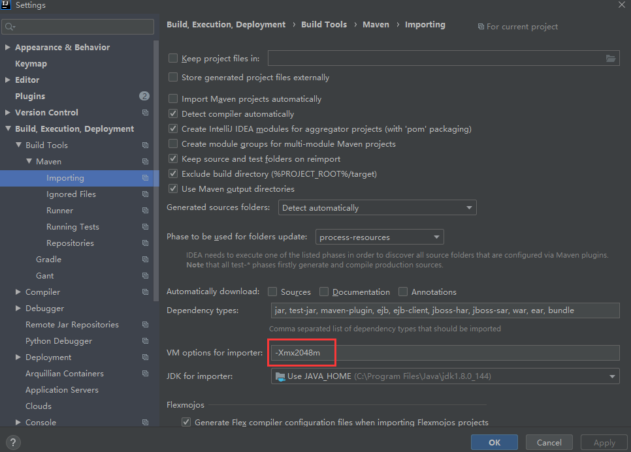
Task: Click the project-level icon beside Remote Jar Repositories
Action: [x=145, y=325]
